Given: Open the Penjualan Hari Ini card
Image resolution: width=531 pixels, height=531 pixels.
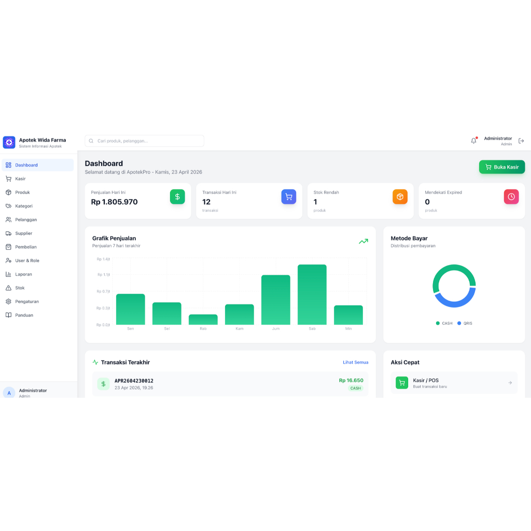Looking at the screenshot, I should 138,201.
